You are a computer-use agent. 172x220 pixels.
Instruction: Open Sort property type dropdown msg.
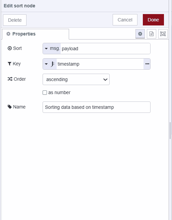(52, 49)
